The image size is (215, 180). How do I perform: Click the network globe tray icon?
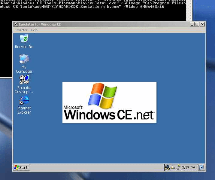coord(167,167)
